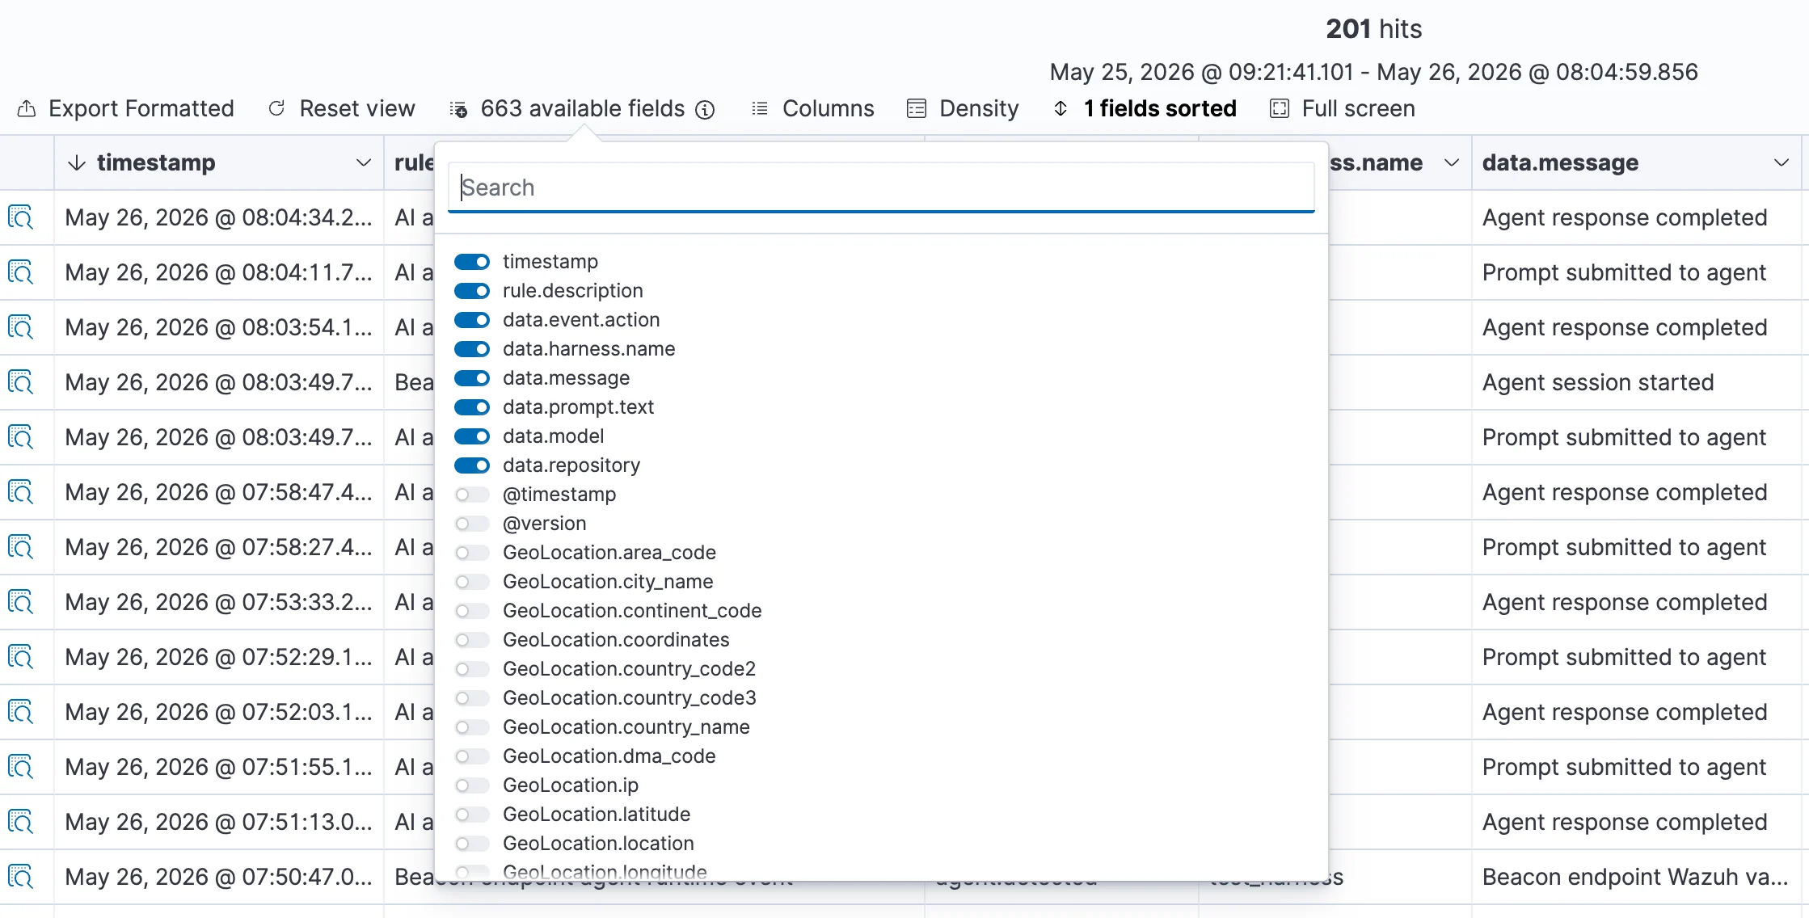The width and height of the screenshot is (1809, 918).
Task: Select cell 'Agent session started'
Action: (x=1637, y=382)
